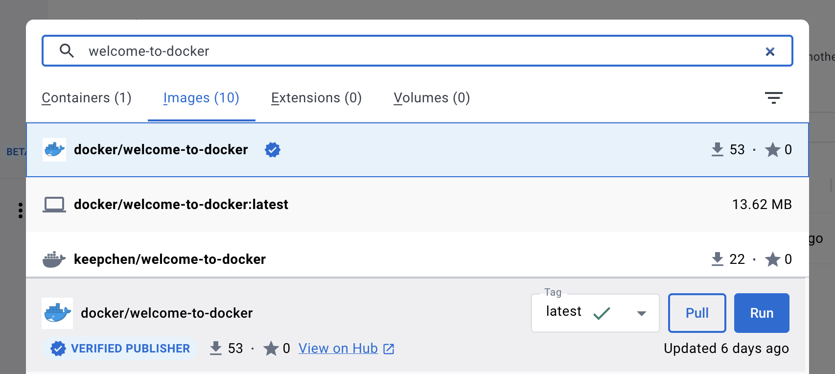Expand the Tag dropdown arrow
The width and height of the screenshot is (835, 374).
pyautogui.click(x=642, y=313)
